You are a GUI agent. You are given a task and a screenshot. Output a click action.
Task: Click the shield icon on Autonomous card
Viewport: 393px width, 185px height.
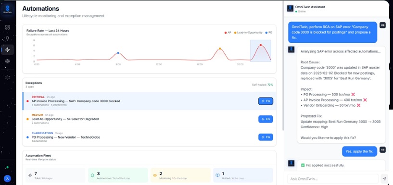tap(92, 175)
